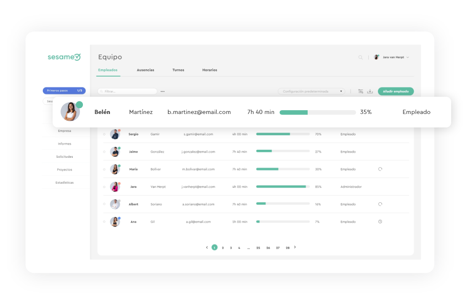Download the employee list with download icon

click(370, 91)
